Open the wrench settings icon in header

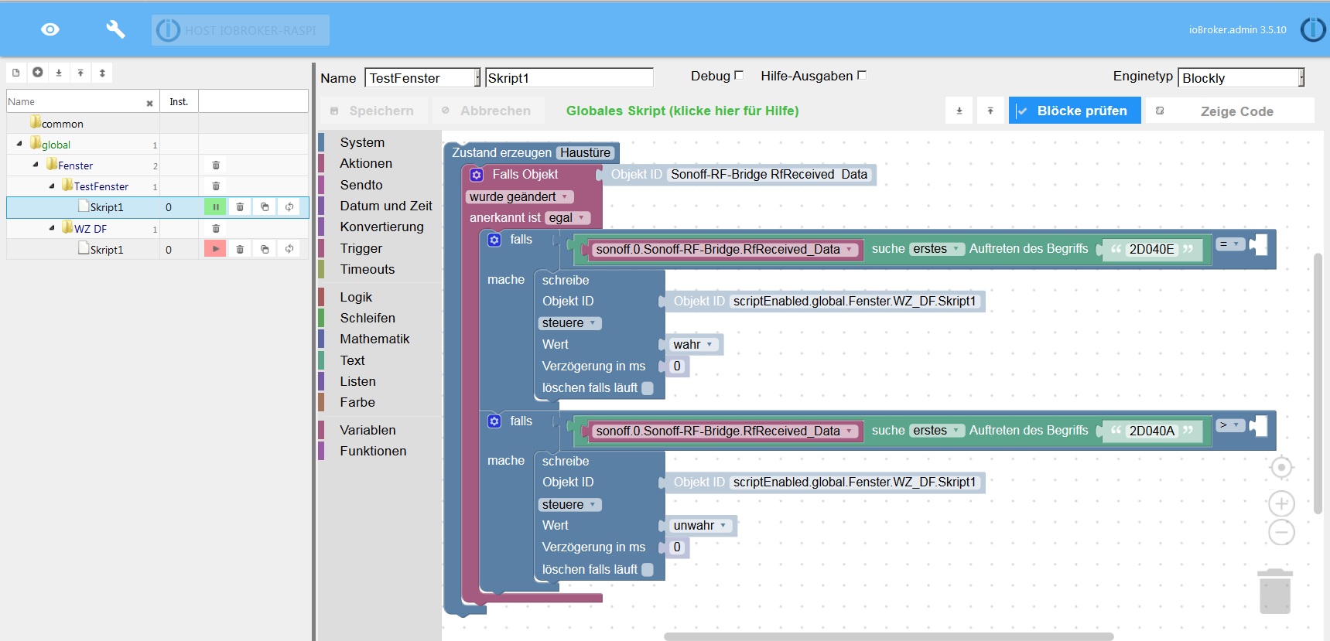[115, 29]
